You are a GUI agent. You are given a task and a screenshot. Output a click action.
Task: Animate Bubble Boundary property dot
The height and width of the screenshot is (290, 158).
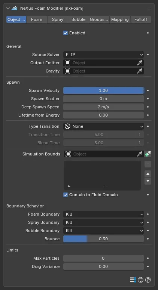[148, 231]
